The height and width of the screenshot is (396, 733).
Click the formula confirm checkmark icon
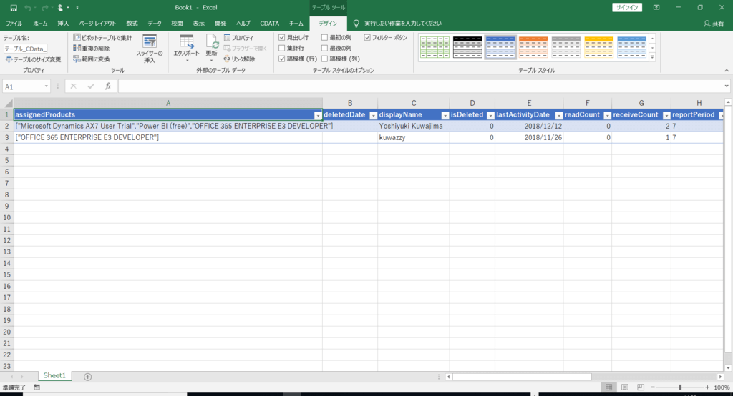click(x=91, y=86)
